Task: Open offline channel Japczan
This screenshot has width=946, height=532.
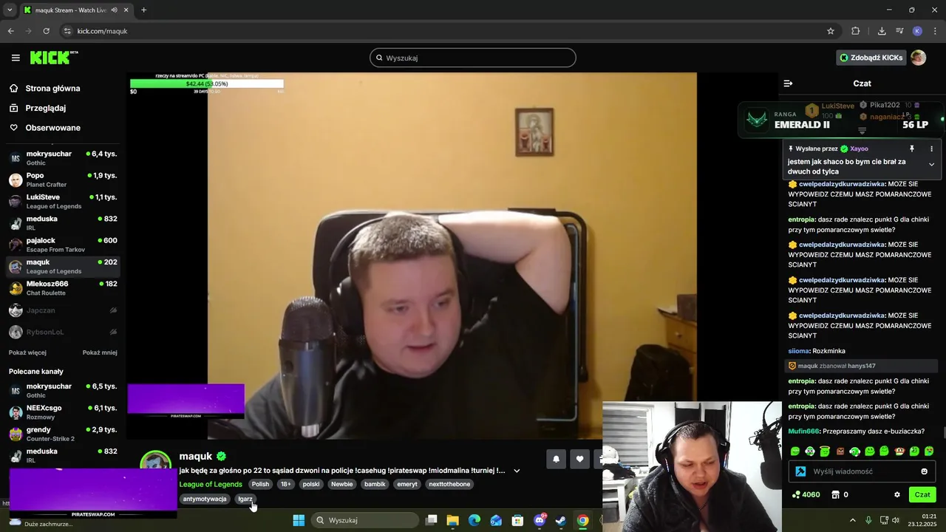Action: click(62, 310)
